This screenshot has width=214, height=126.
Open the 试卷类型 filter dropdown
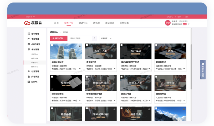pyautogui.click(x=106, y=38)
